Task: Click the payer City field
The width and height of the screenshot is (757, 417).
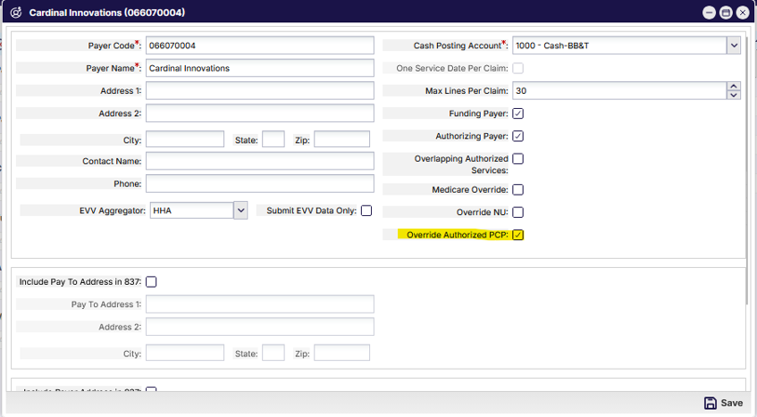Action: [185, 138]
